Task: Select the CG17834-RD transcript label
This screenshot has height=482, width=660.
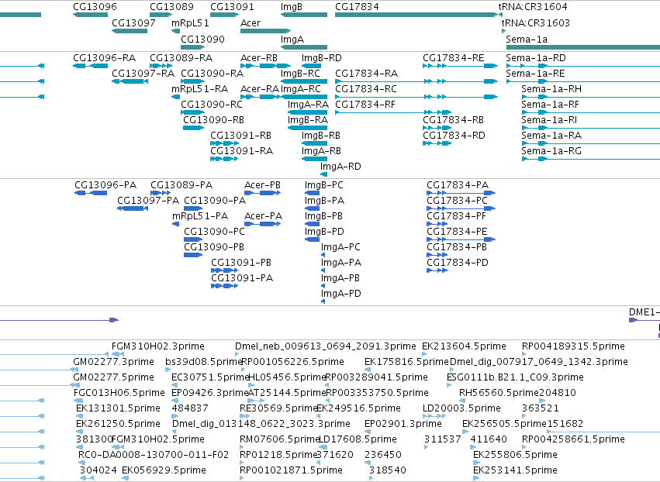Action: 454,136
